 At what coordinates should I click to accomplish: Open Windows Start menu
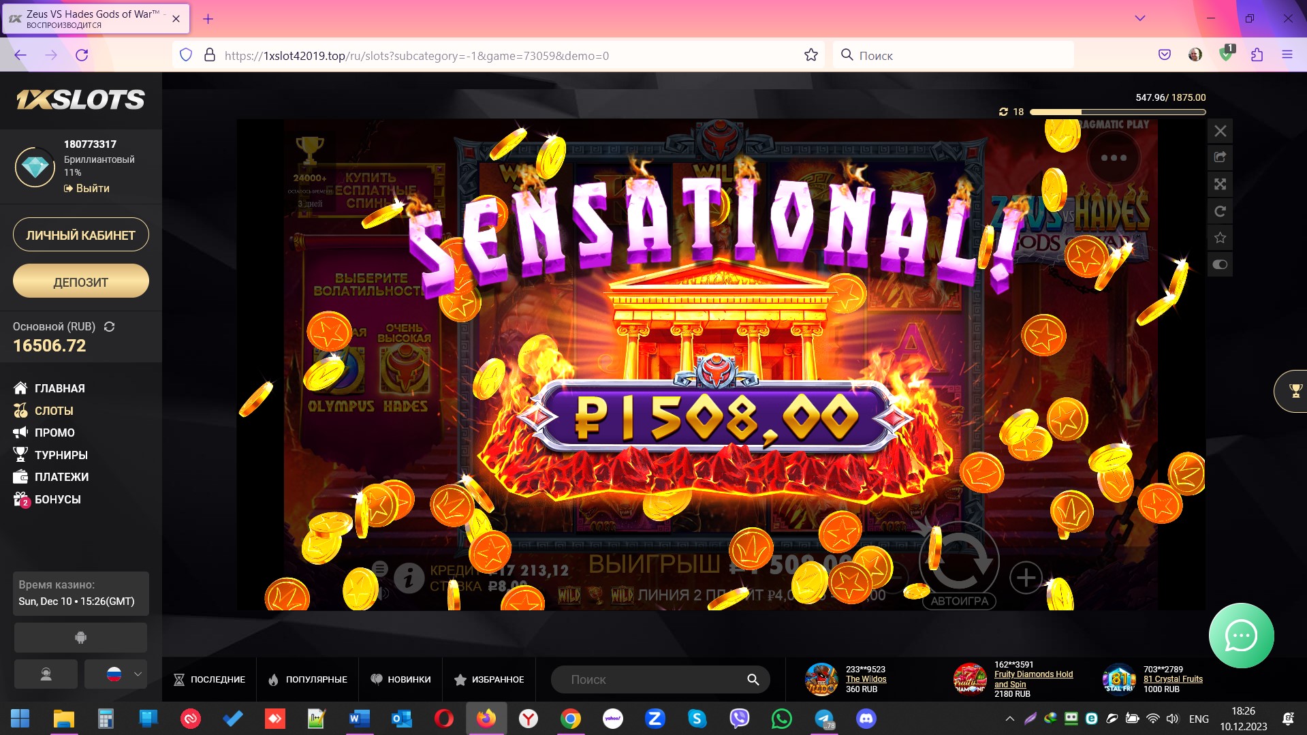pos(20,718)
